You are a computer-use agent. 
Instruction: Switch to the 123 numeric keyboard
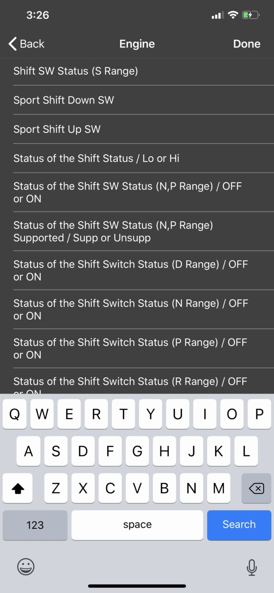(x=35, y=525)
